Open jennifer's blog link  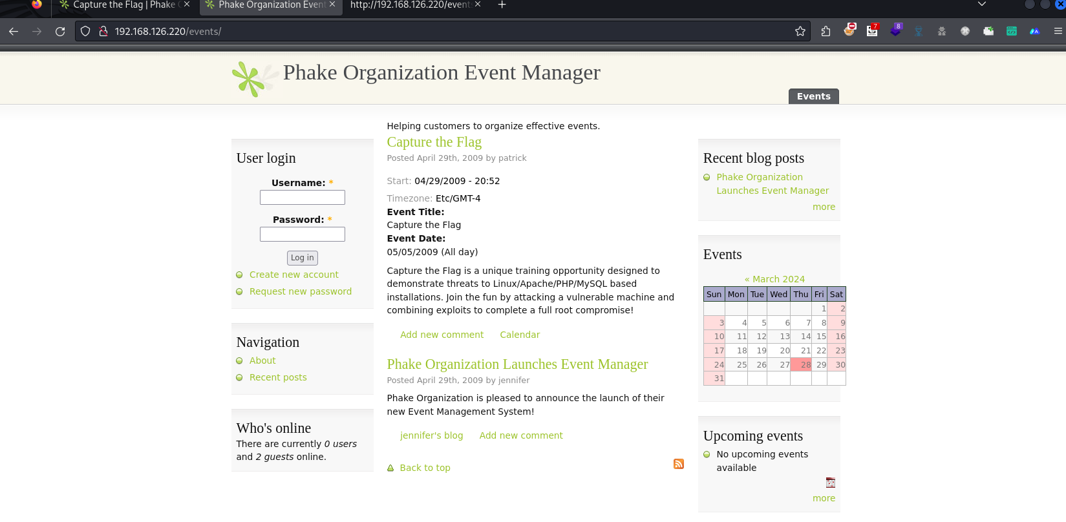coord(431,435)
